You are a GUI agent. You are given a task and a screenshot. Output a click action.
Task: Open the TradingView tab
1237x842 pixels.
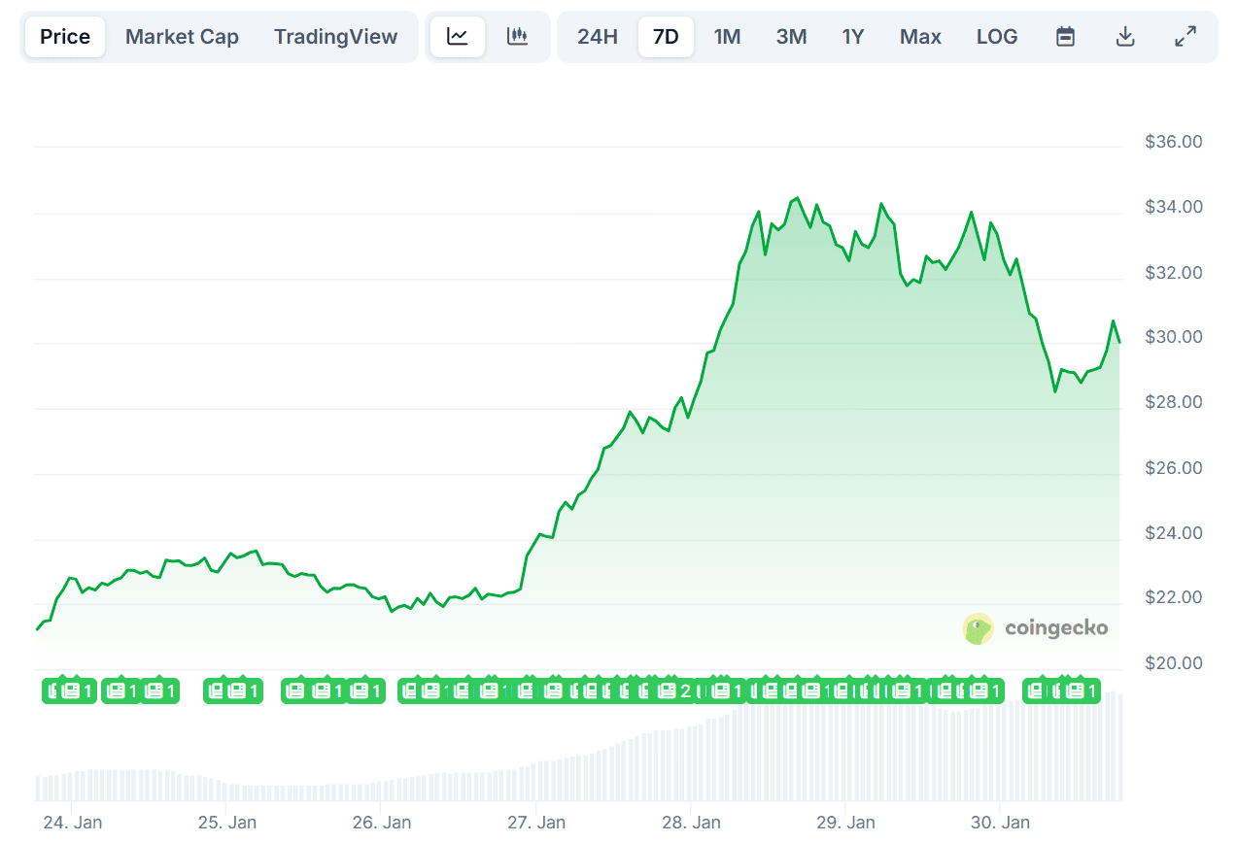click(336, 36)
